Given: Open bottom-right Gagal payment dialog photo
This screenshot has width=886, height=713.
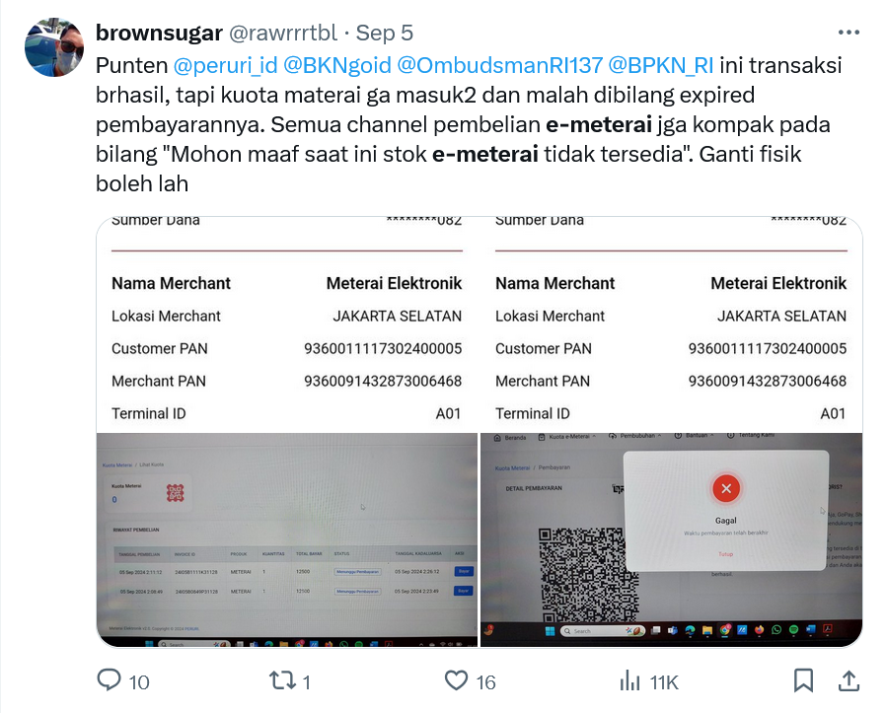Looking at the screenshot, I should click(671, 540).
